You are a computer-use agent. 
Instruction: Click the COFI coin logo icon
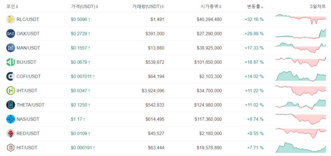[10, 76]
